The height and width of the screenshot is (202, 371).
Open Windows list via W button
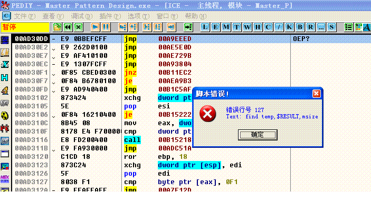point(247,27)
